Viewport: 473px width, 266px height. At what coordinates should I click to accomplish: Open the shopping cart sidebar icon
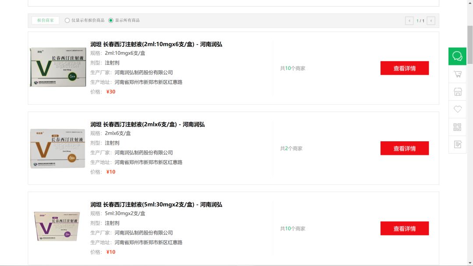click(x=457, y=74)
